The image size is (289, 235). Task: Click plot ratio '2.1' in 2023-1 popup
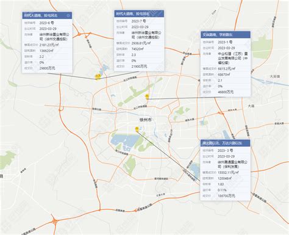point(220,81)
